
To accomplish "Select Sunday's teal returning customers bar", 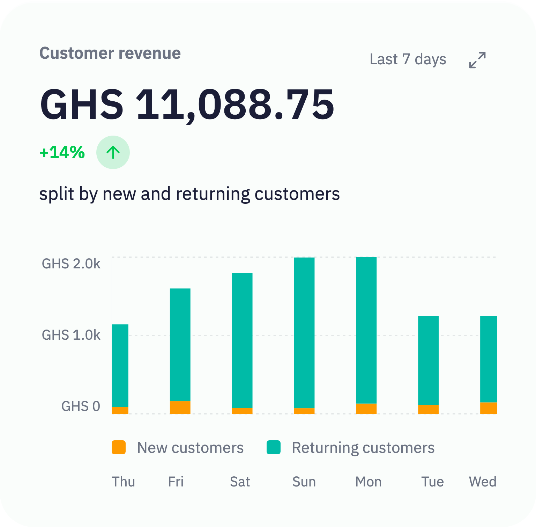I will tap(304, 333).
